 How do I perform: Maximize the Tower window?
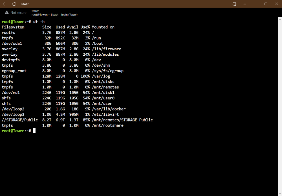coord(266,4)
